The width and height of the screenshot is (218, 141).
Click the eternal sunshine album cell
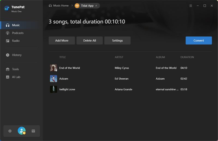coord(167,89)
